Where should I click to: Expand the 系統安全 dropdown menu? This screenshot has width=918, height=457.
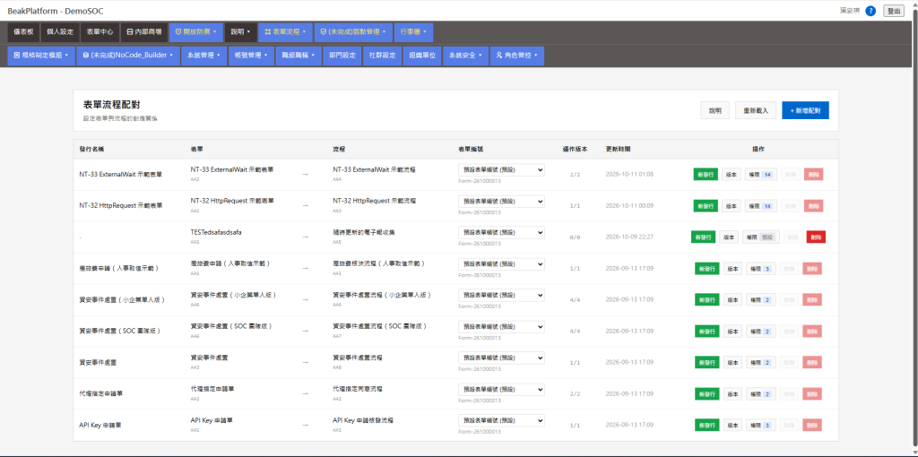point(465,56)
